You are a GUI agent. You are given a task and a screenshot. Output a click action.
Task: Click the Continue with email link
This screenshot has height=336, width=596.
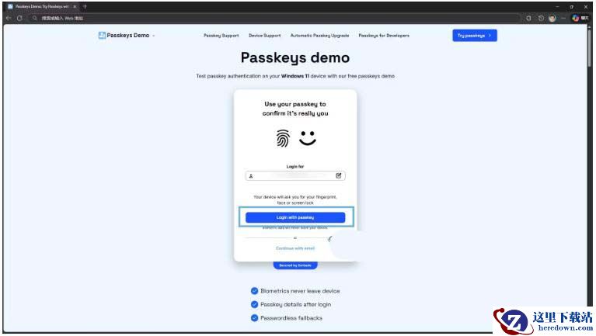(x=295, y=248)
